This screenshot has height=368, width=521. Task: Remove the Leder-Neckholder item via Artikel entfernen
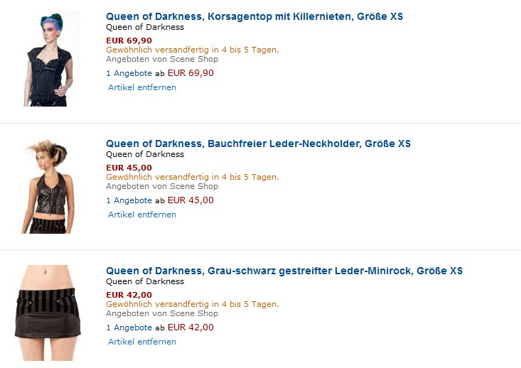(x=142, y=215)
